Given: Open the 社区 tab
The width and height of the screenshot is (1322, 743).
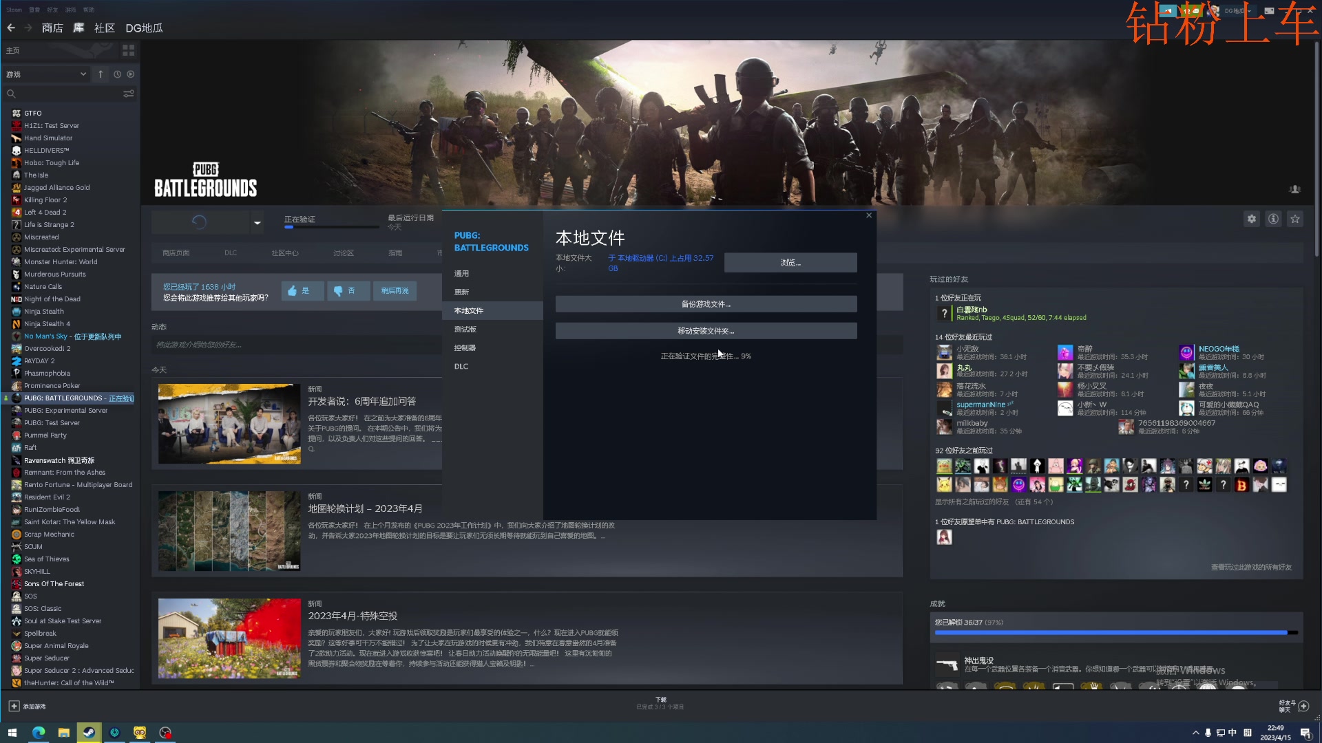Looking at the screenshot, I should tap(105, 28).
